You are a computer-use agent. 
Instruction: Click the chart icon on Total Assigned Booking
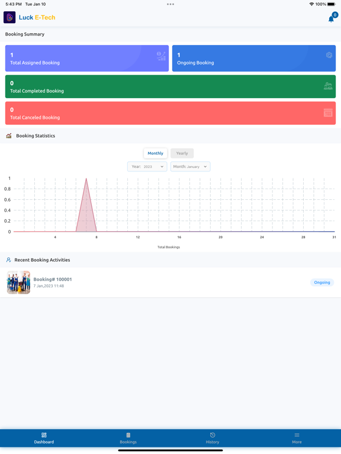click(x=161, y=56)
